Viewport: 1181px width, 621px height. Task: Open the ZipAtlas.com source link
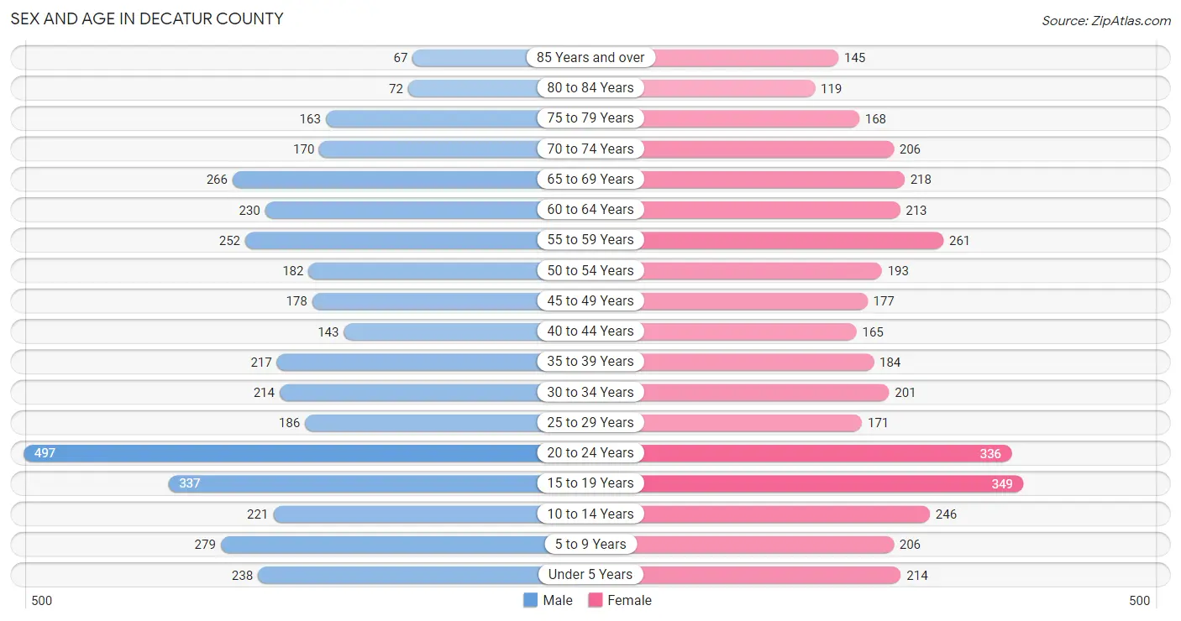(x=1106, y=21)
